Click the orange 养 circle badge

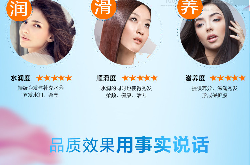click(190, 7)
